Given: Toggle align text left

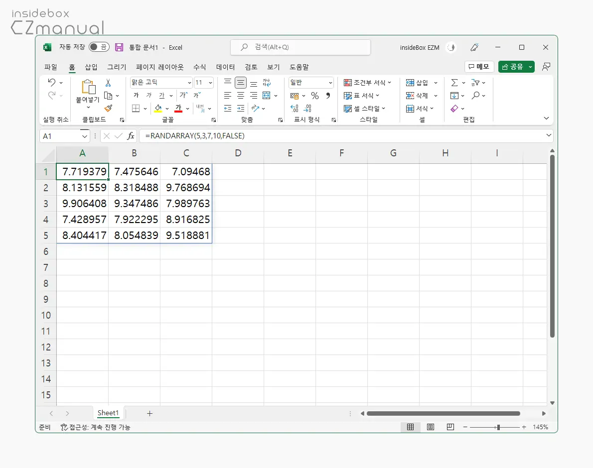Looking at the screenshot, I should [228, 96].
